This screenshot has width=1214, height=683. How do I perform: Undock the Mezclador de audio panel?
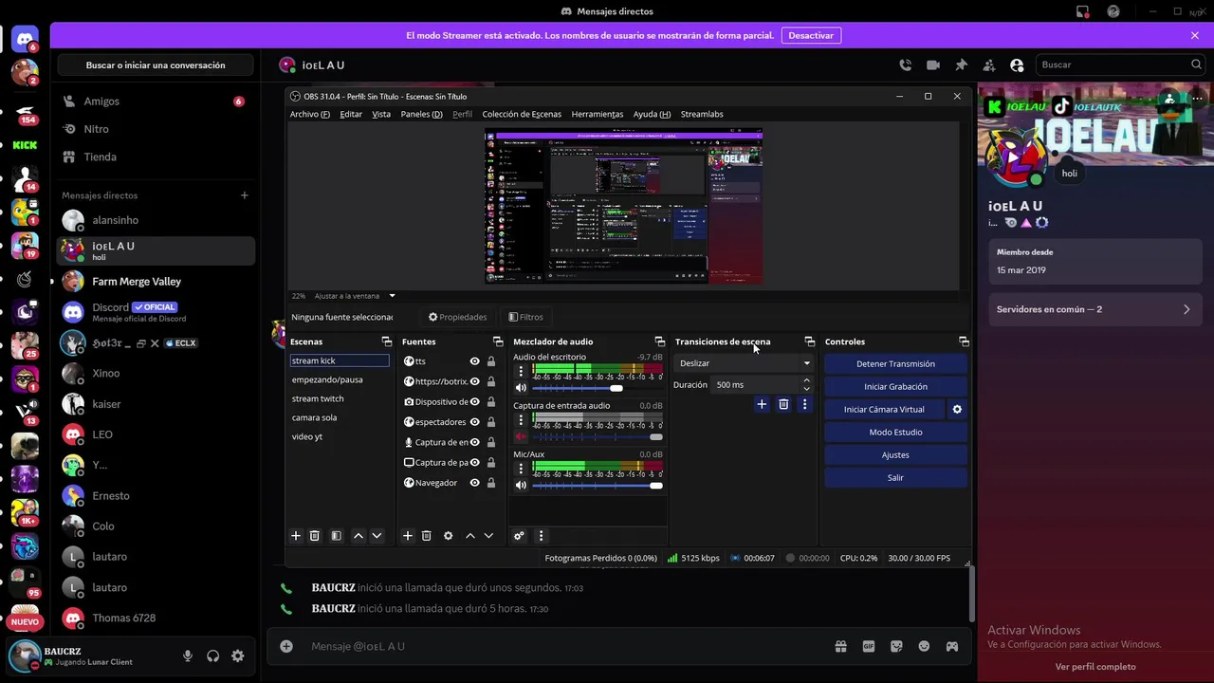click(x=660, y=341)
